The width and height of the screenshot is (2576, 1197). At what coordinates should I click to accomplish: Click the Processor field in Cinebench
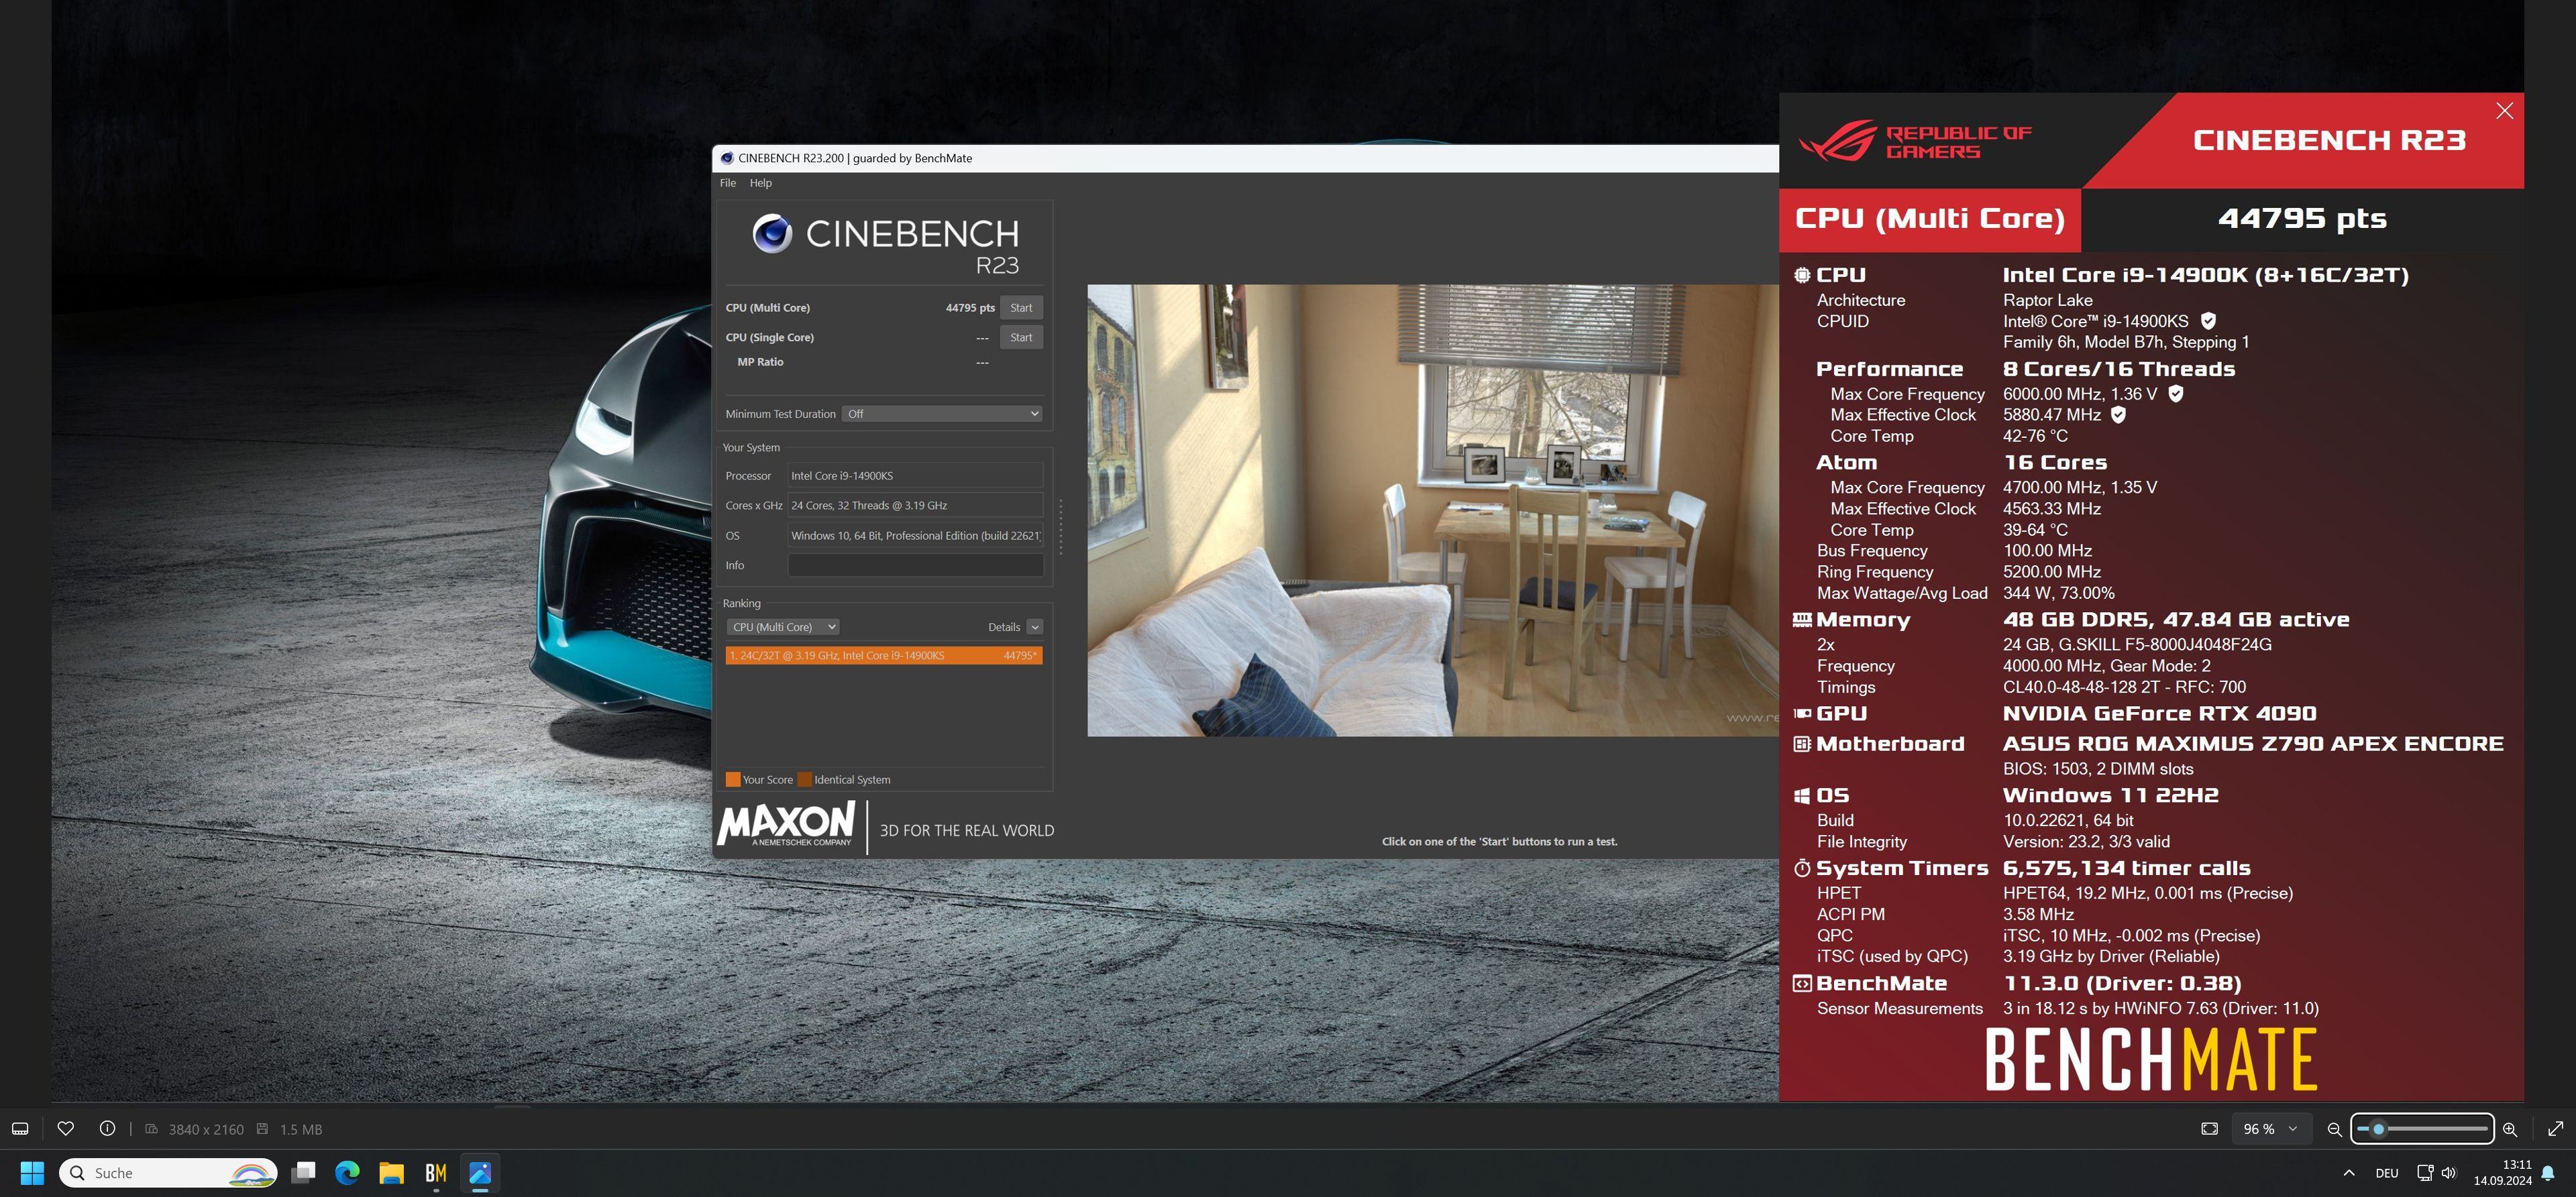coord(915,476)
